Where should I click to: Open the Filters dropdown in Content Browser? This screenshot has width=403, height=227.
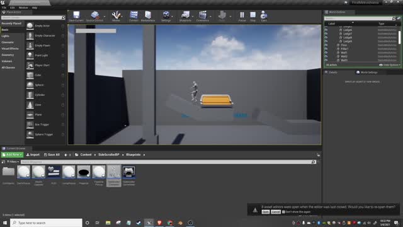[13, 162]
